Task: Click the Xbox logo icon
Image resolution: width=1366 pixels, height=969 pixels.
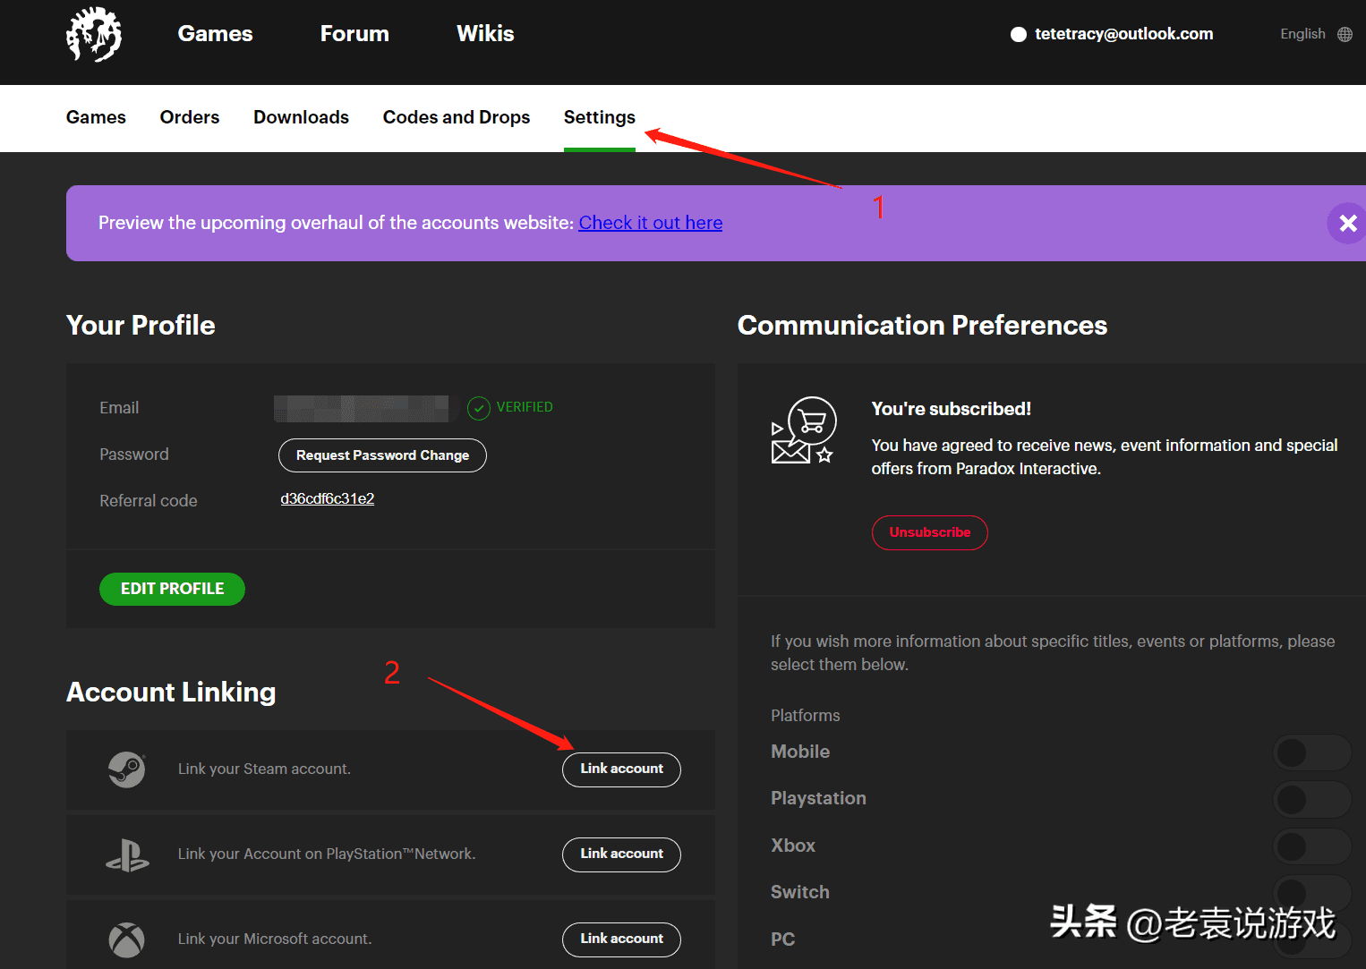Action: point(127,939)
